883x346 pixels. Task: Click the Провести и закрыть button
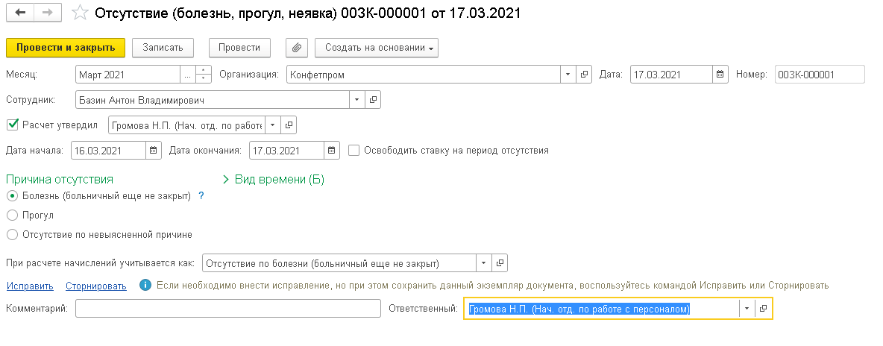tap(65, 48)
